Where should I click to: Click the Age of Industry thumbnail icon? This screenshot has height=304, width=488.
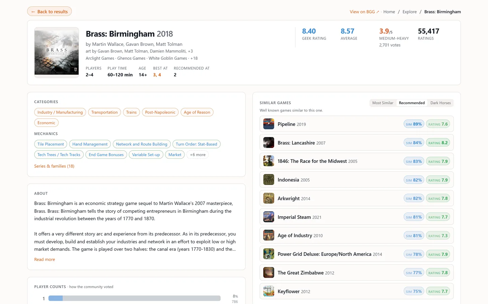tap(269, 235)
